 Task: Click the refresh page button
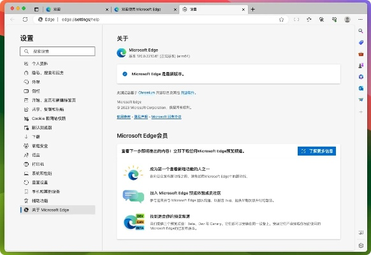pos(25,19)
